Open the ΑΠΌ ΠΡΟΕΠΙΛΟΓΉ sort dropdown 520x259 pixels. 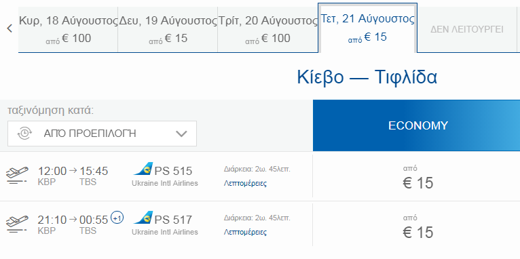pyautogui.click(x=102, y=134)
